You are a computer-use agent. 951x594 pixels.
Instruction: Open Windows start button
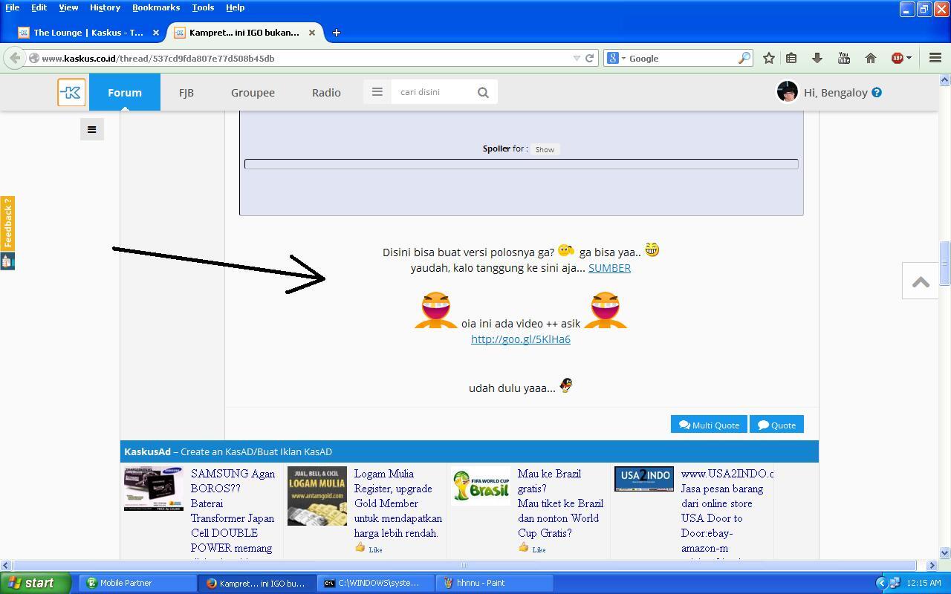[36, 583]
